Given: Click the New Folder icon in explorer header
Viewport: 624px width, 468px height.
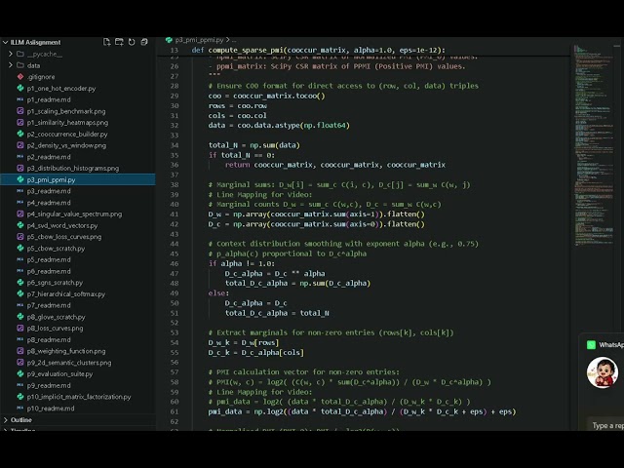Looking at the screenshot, I should coord(119,42).
